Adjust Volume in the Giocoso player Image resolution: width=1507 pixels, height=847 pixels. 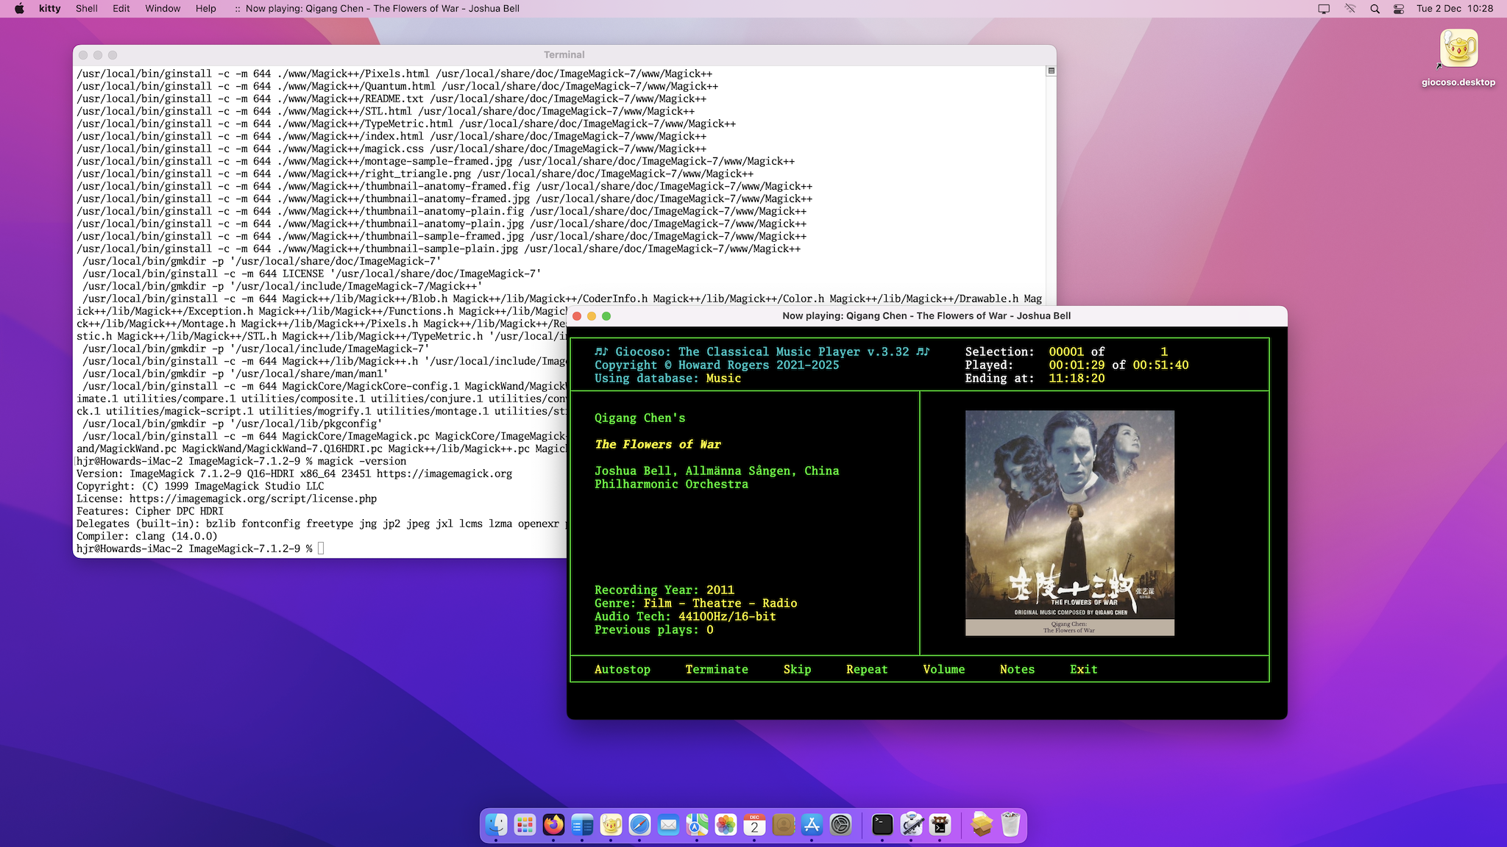[944, 669]
